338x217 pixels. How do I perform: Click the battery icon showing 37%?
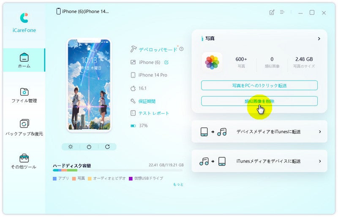pyautogui.click(x=133, y=126)
